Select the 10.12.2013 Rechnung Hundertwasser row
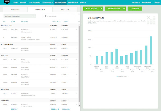This screenshot has height=111, width=161. tap(39, 31)
